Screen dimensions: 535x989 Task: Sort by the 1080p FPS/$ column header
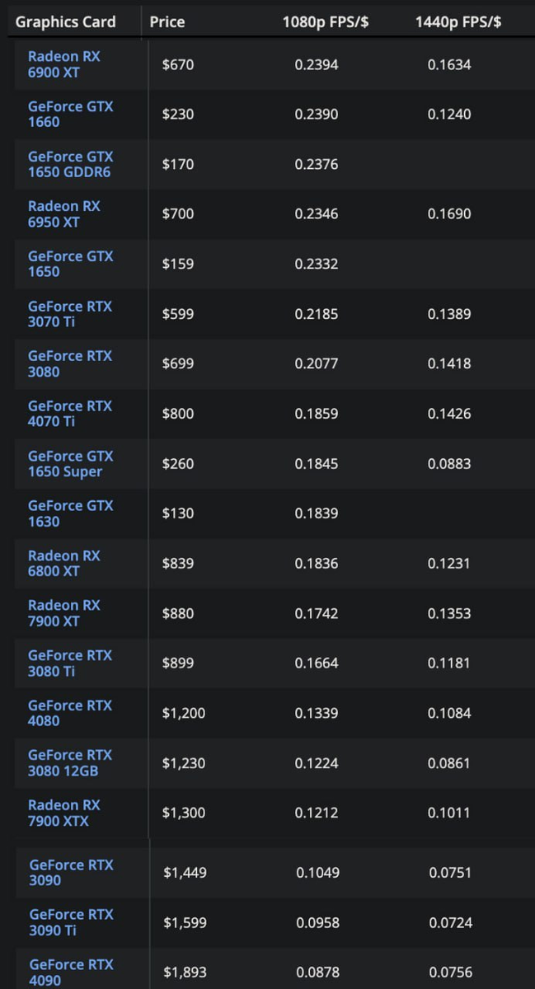[325, 22]
